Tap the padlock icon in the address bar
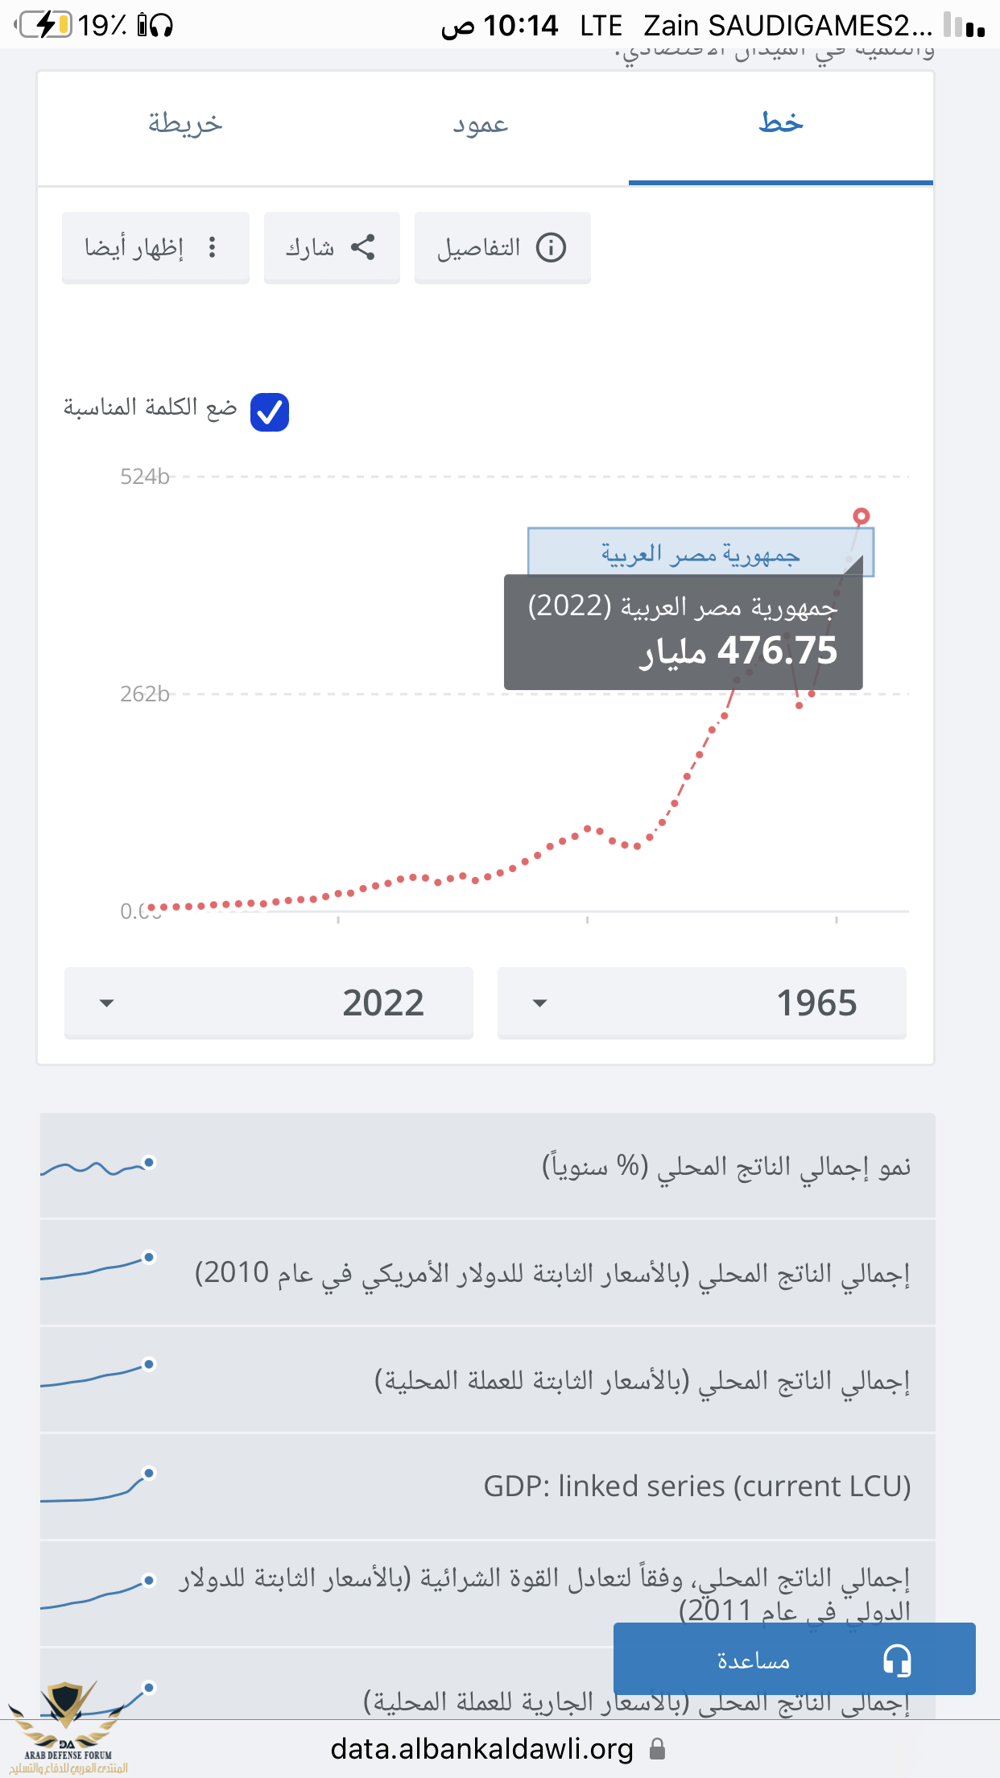Screen dimensions: 1000x1778 [658, 1749]
